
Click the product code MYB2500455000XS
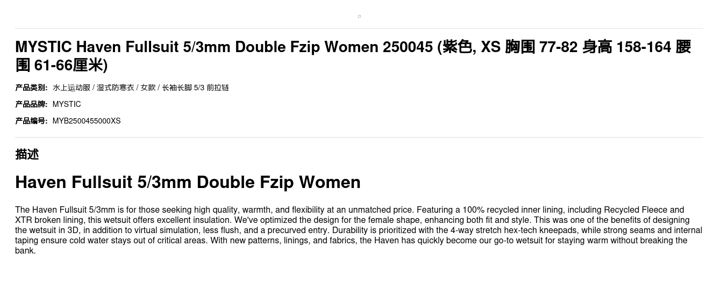87,121
